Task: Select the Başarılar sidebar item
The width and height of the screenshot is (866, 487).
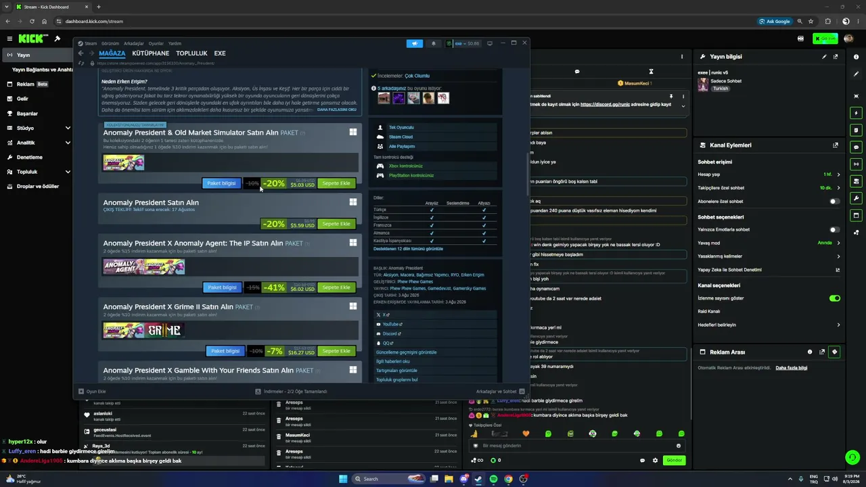Action: coord(27,114)
